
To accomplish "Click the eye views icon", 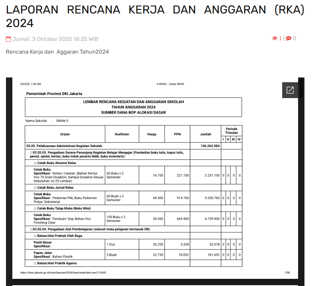I will pos(275,39).
